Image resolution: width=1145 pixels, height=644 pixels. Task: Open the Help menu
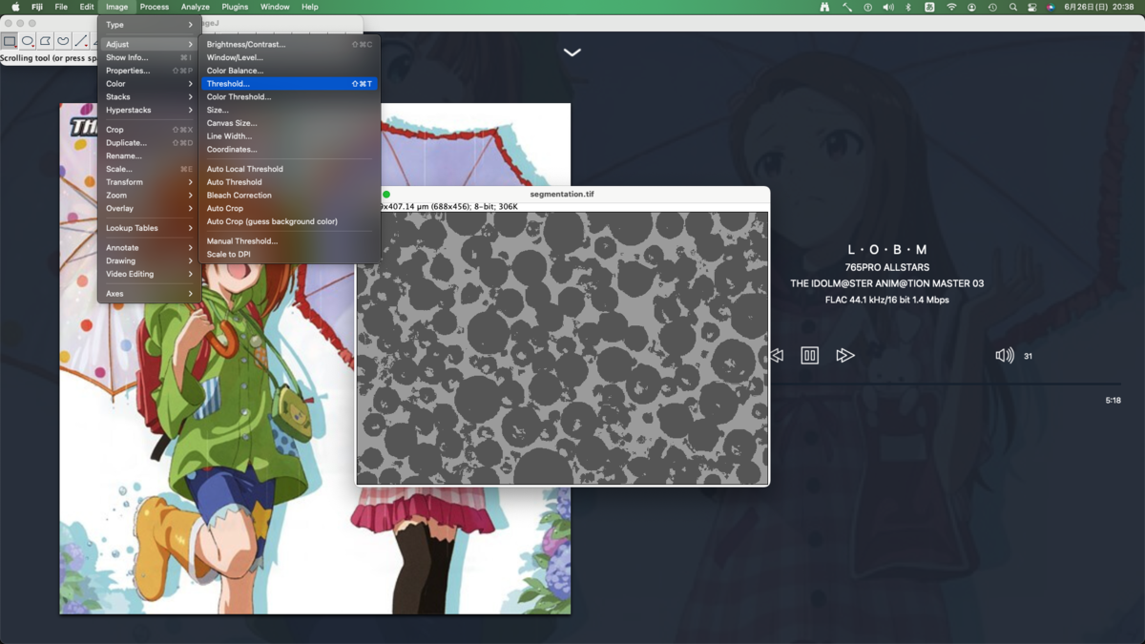310,7
